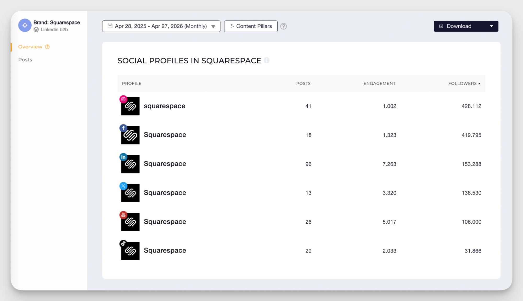This screenshot has width=523, height=301.
Task: Click the Instagram badge on the squarespace profile
Action: tap(123, 99)
